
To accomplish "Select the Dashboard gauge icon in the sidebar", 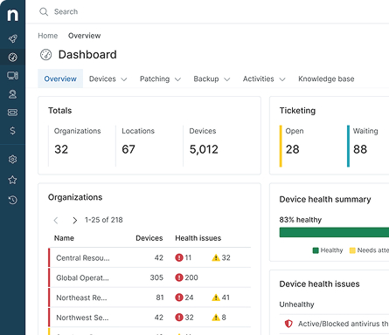I will [12, 58].
